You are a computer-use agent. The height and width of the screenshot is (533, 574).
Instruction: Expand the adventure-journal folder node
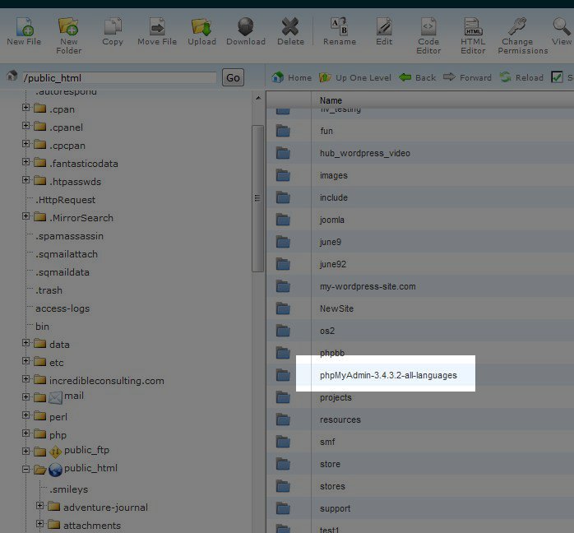[40, 507]
